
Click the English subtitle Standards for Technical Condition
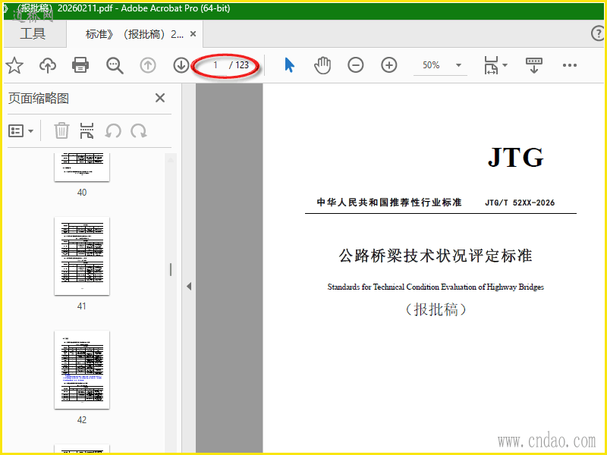pyautogui.click(x=436, y=287)
